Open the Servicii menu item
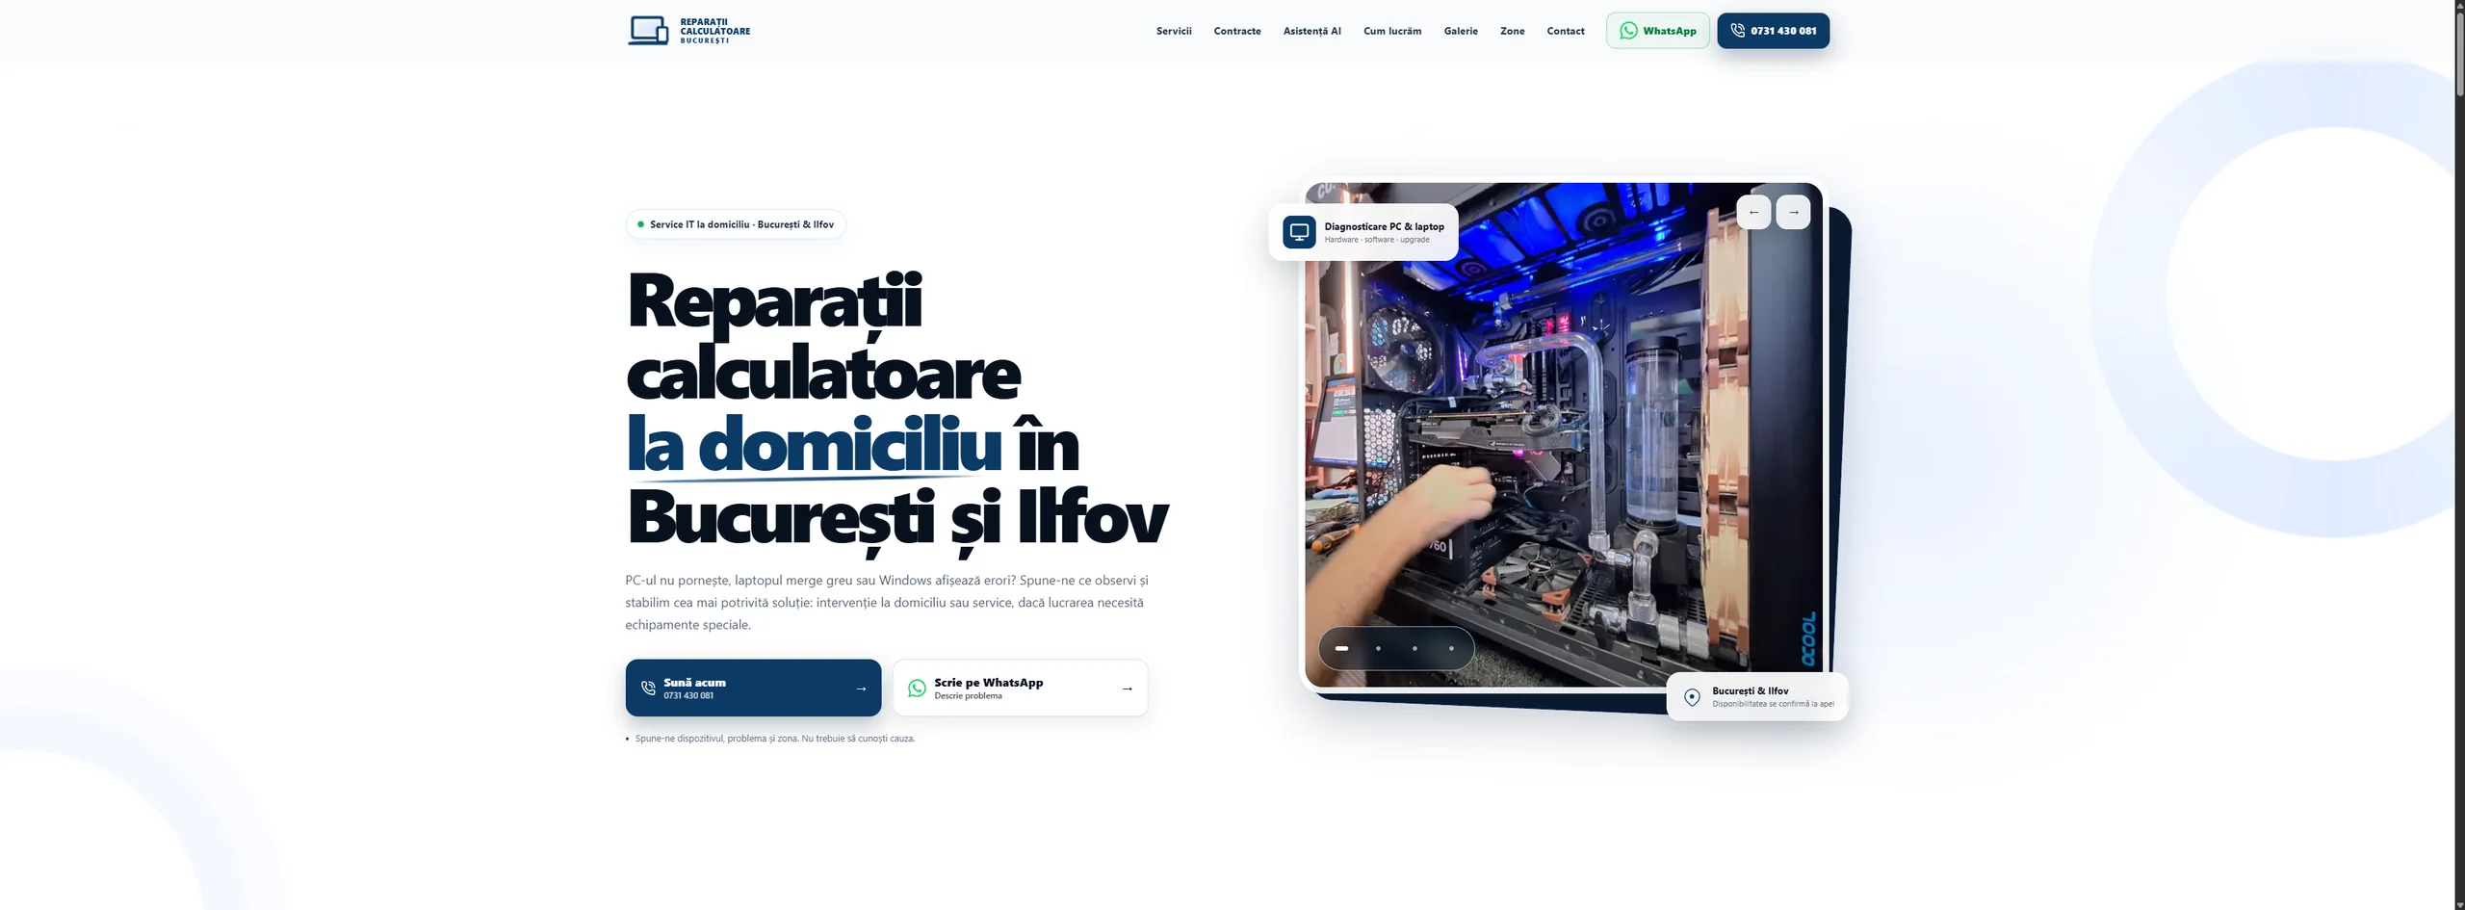The height and width of the screenshot is (910, 2465). (1174, 31)
